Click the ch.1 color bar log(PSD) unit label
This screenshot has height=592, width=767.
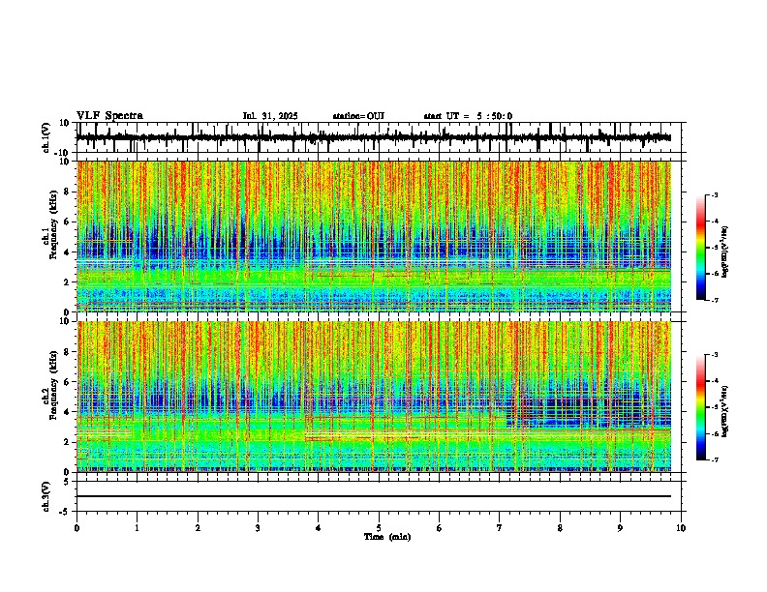(x=725, y=252)
